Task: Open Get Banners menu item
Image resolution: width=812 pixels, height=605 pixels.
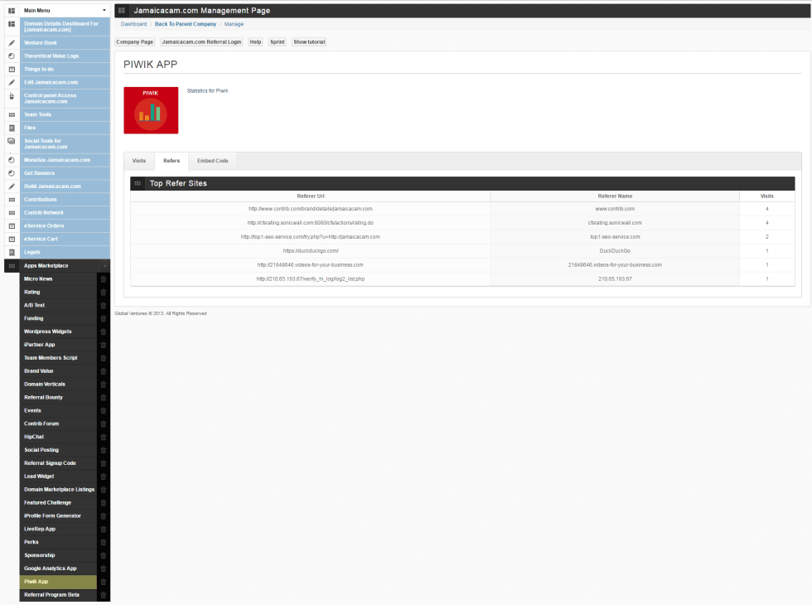Action: click(x=65, y=173)
